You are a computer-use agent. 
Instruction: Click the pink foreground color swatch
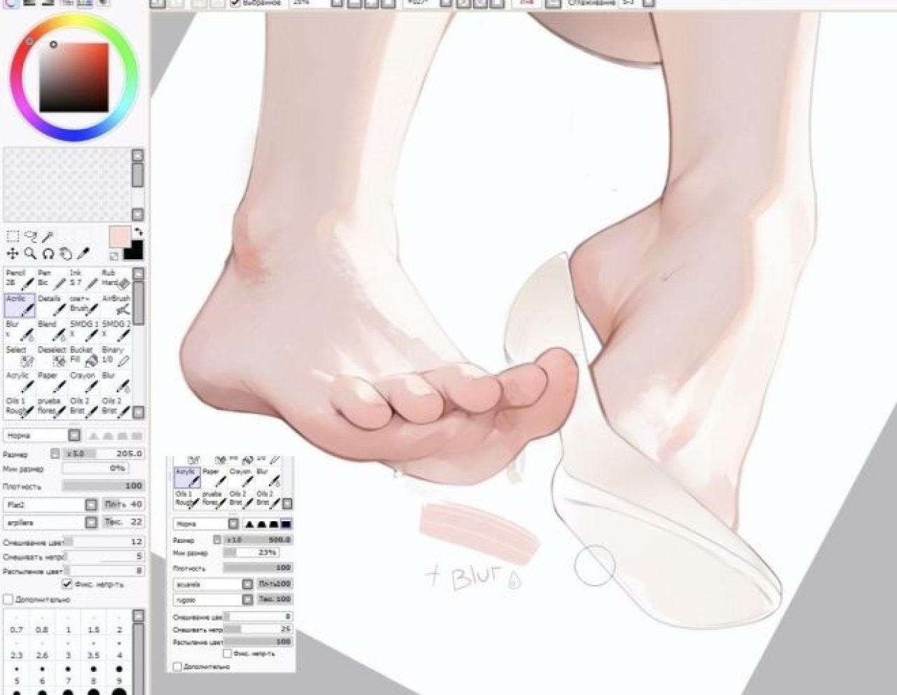click(x=120, y=236)
